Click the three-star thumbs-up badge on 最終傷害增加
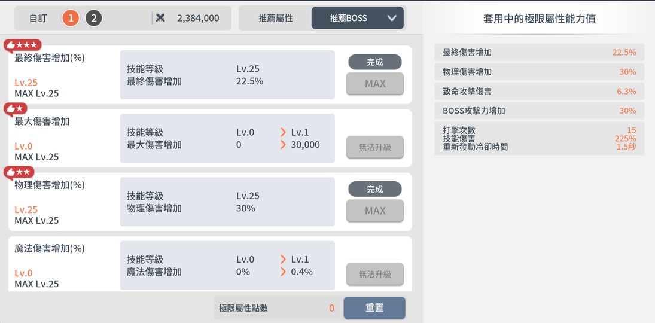655x323 pixels. click(x=23, y=45)
